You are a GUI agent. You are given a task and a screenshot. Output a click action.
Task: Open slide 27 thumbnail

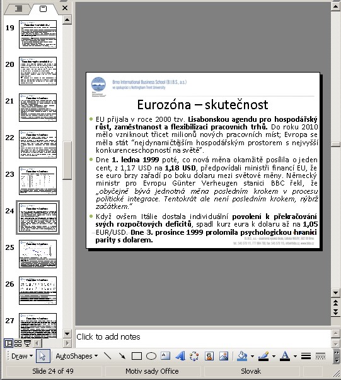(38, 326)
